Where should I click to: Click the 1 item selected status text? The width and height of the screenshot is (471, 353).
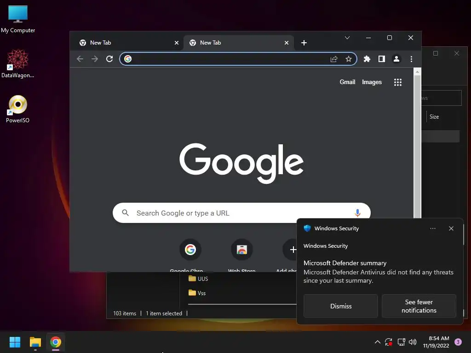coord(164,313)
